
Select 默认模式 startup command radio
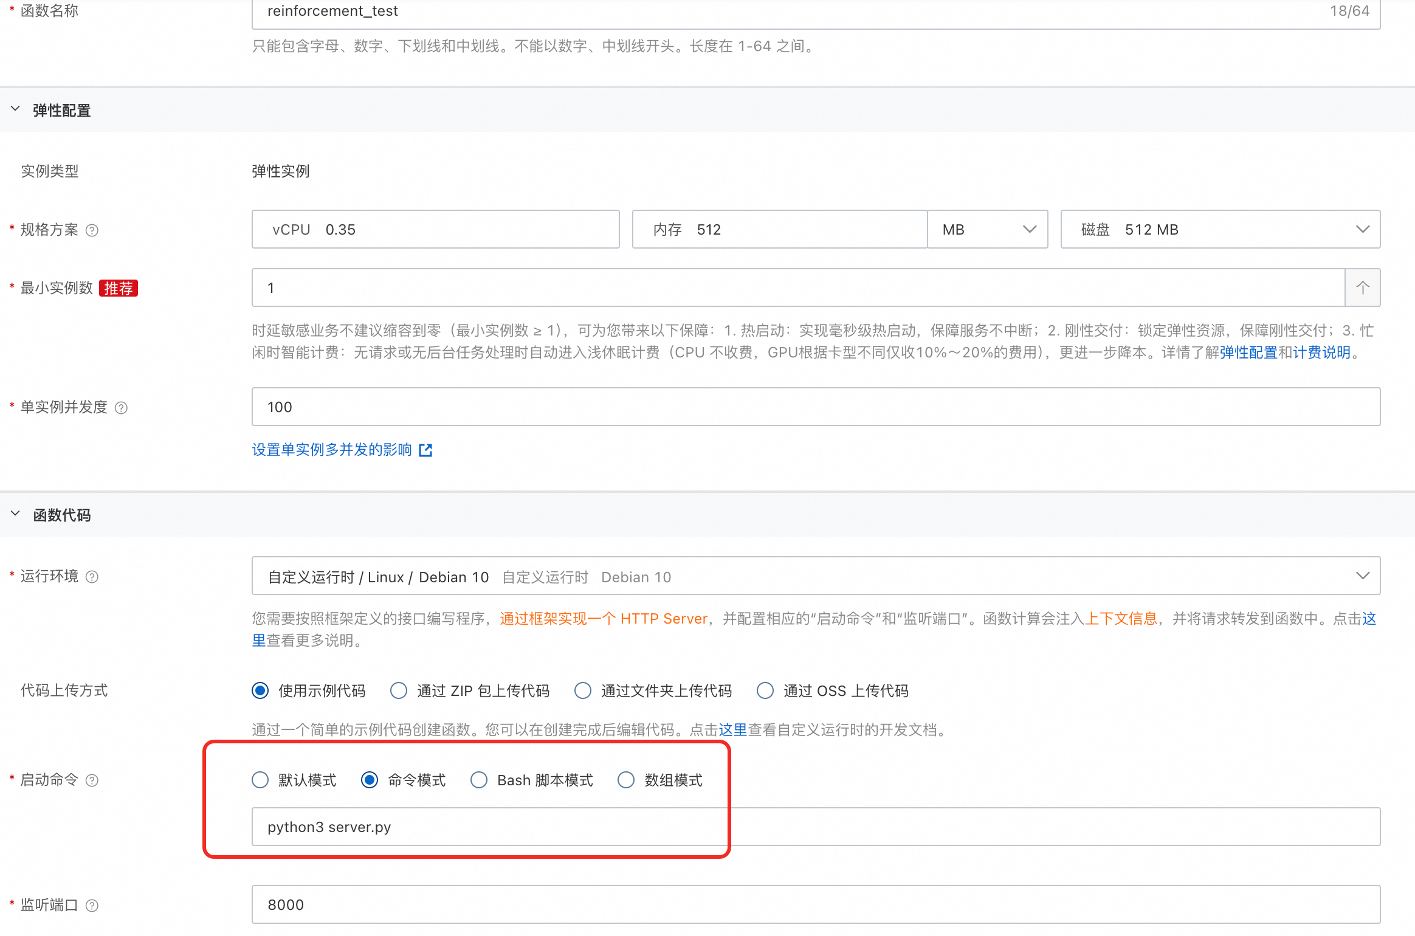point(260,780)
